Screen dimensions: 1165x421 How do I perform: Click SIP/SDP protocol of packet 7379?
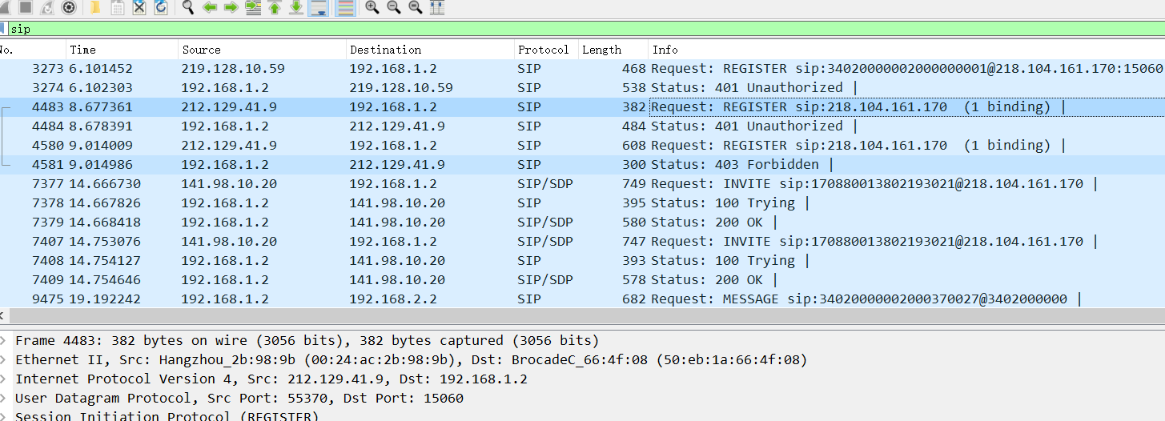[x=545, y=222]
